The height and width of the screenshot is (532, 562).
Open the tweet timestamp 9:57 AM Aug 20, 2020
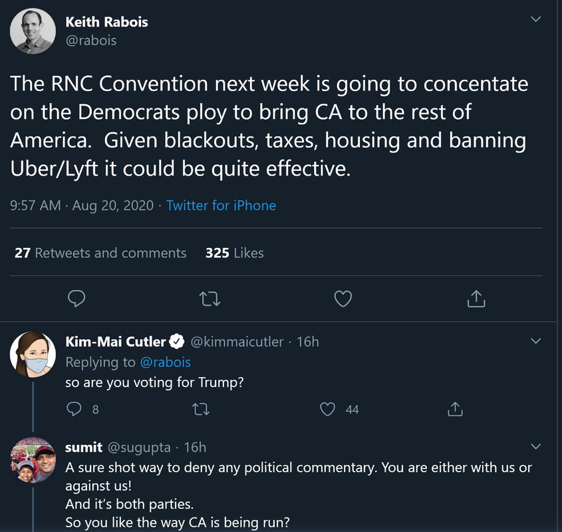click(82, 205)
